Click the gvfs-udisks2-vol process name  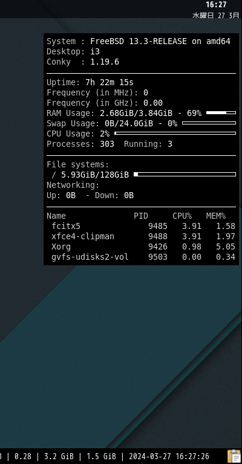(90, 257)
